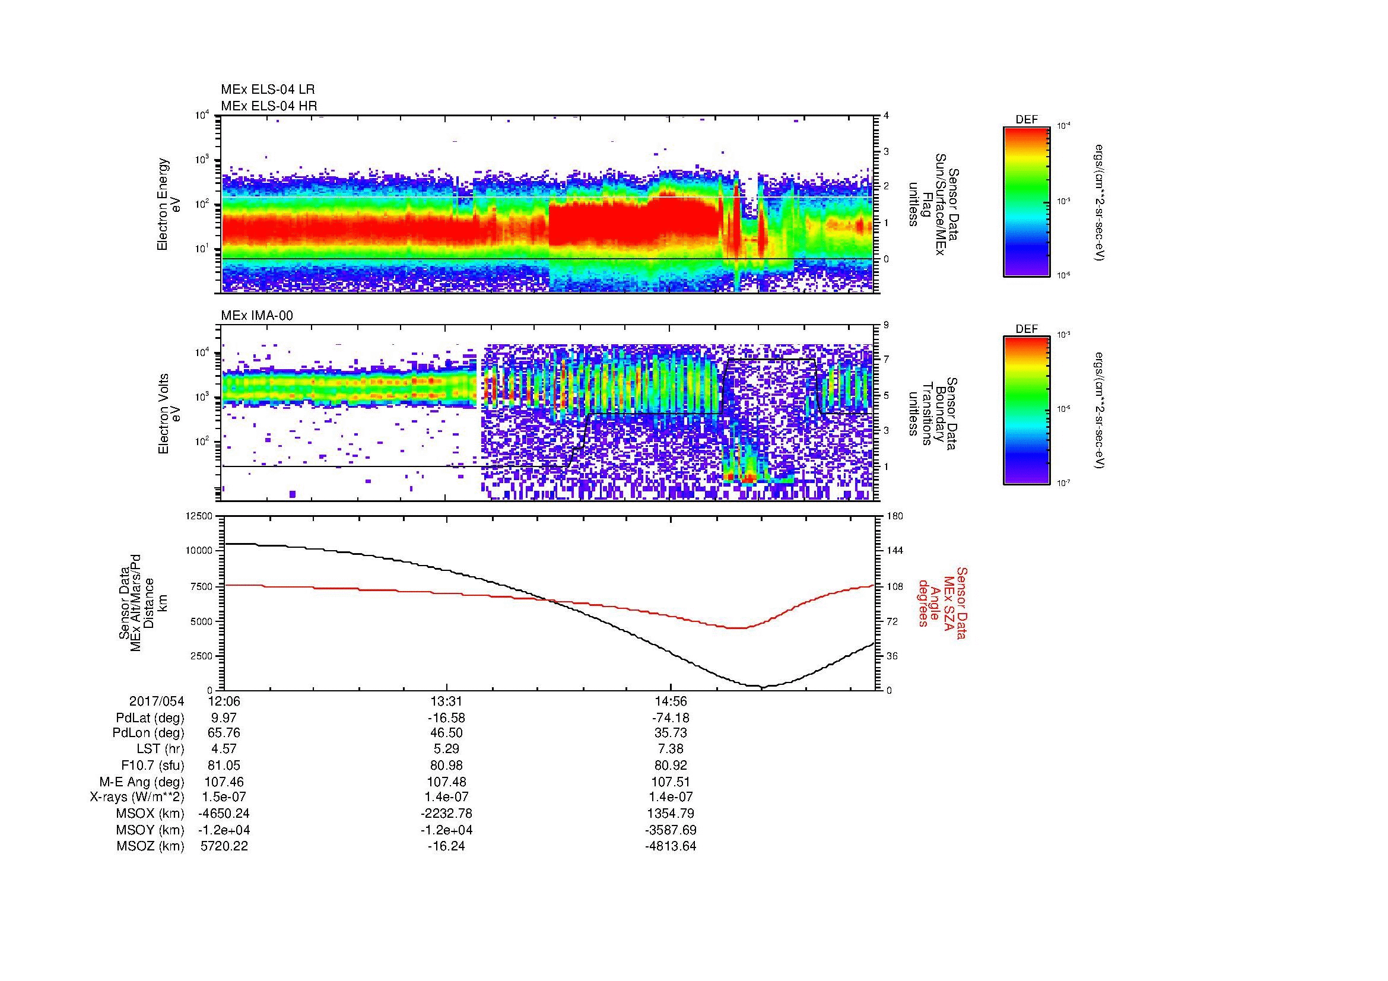Screen dimensions: 1388x981
Task: Click the MSOZ value '-16.24'
Action: [x=447, y=846]
